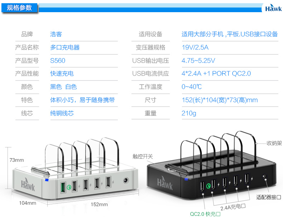Viewport: 283px width, 224px height.
Task: Click the model value S560
Action: pos(58,60)
